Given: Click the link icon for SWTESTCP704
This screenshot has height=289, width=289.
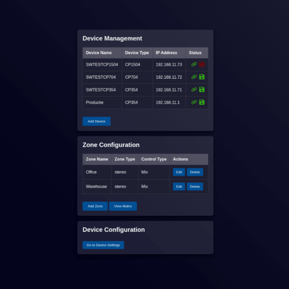Looking at the screenshot, I should (194, 77).
